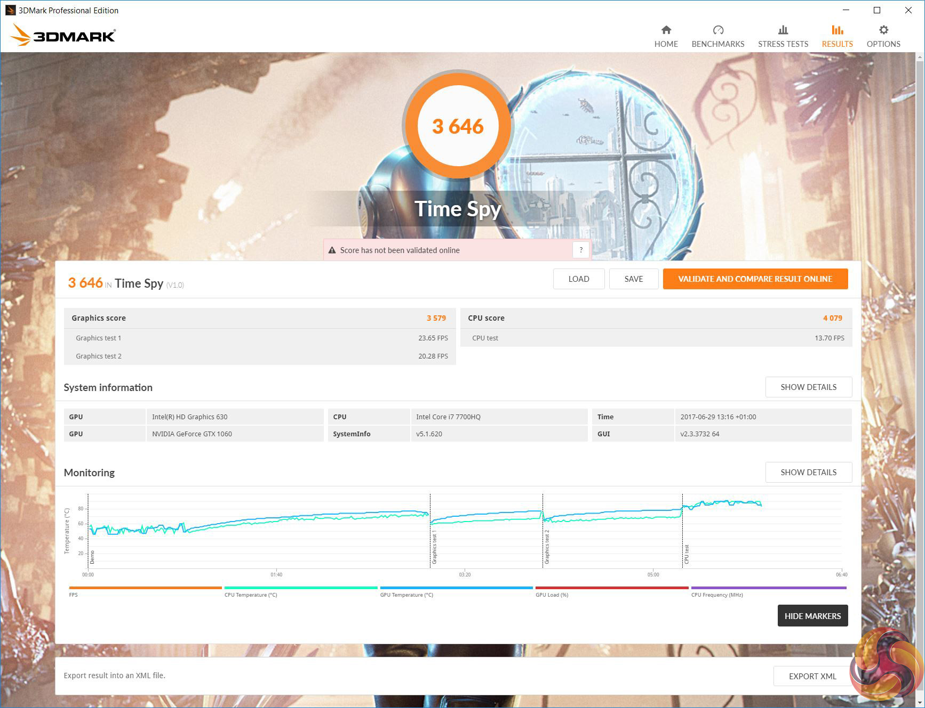Select the Results bar chart icon
925x708 pixels.
click(838, 30)
